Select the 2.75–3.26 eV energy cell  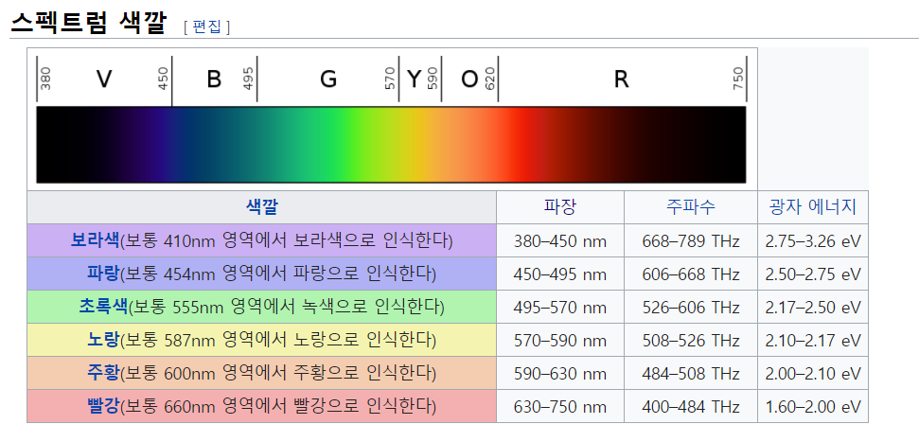[812, 240]
